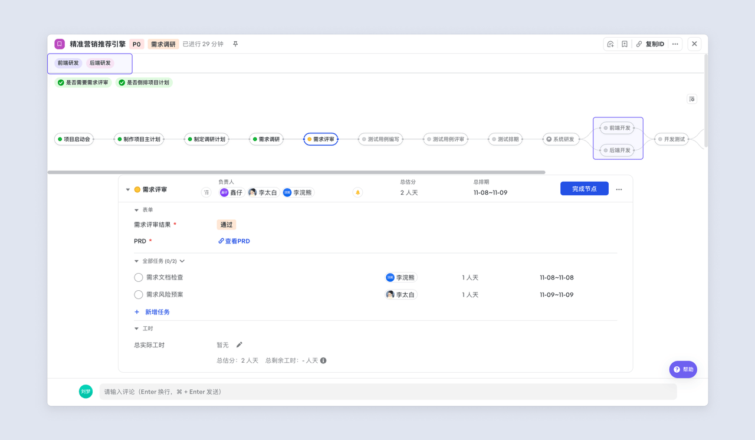Select the 前端研发 tab
755x440 pixels.
[68, 63]
